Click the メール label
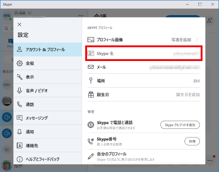This screenshot has width=219, height=172. click(101, 67)
